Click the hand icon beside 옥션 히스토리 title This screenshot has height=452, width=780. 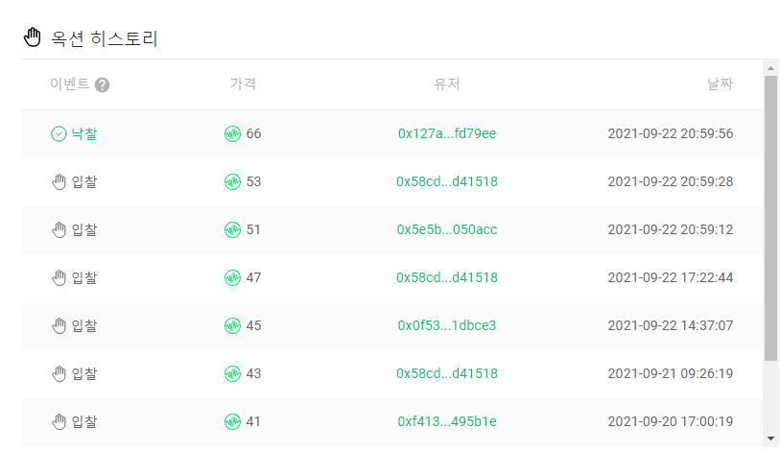click(33, 37)
